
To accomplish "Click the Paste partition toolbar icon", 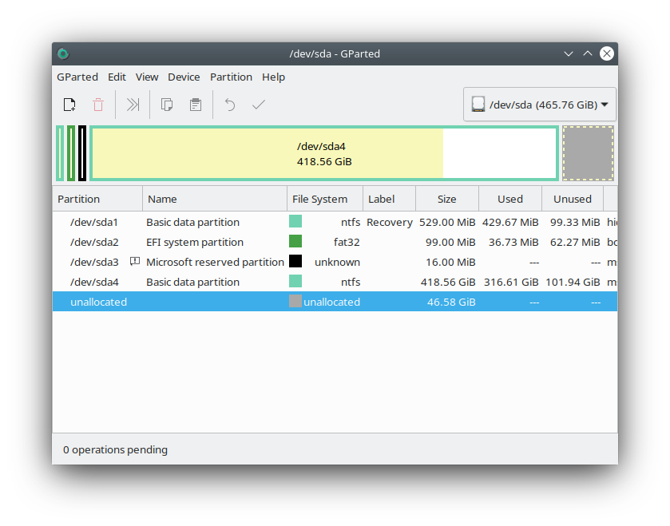I will (196, 105).
